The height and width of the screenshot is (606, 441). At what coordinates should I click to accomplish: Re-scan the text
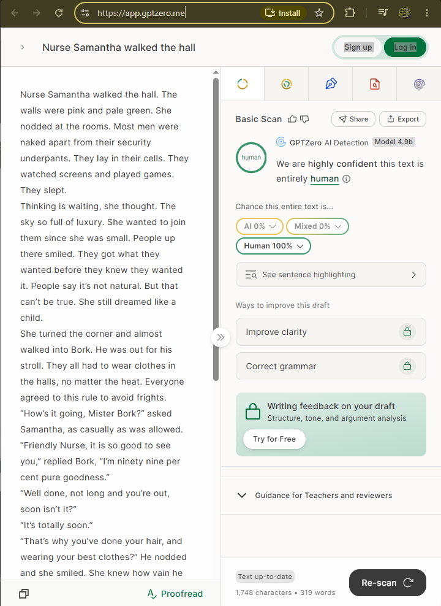[x=387, y=583]
